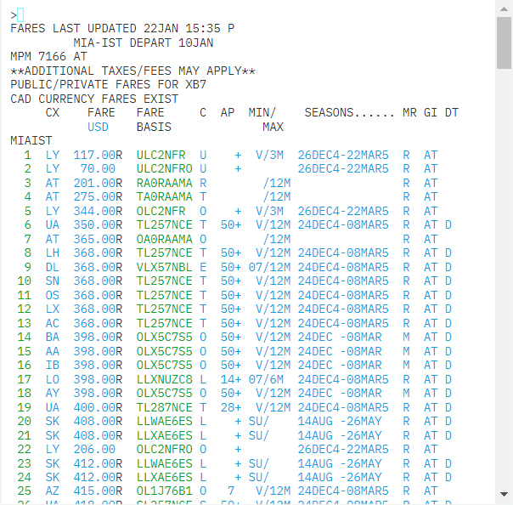Select fare line number 14 for BA
The width and height of the screenshot is (513, 505).
24,337
